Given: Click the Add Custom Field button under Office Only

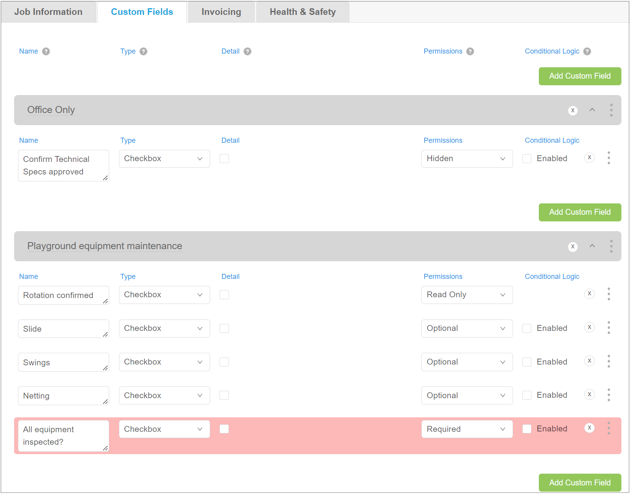Looking at the screenshot, I should 580,212.
